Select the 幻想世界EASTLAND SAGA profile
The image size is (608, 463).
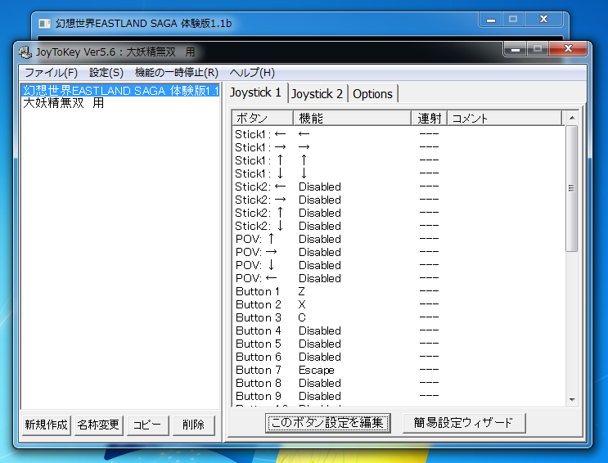tap(120, 90)
